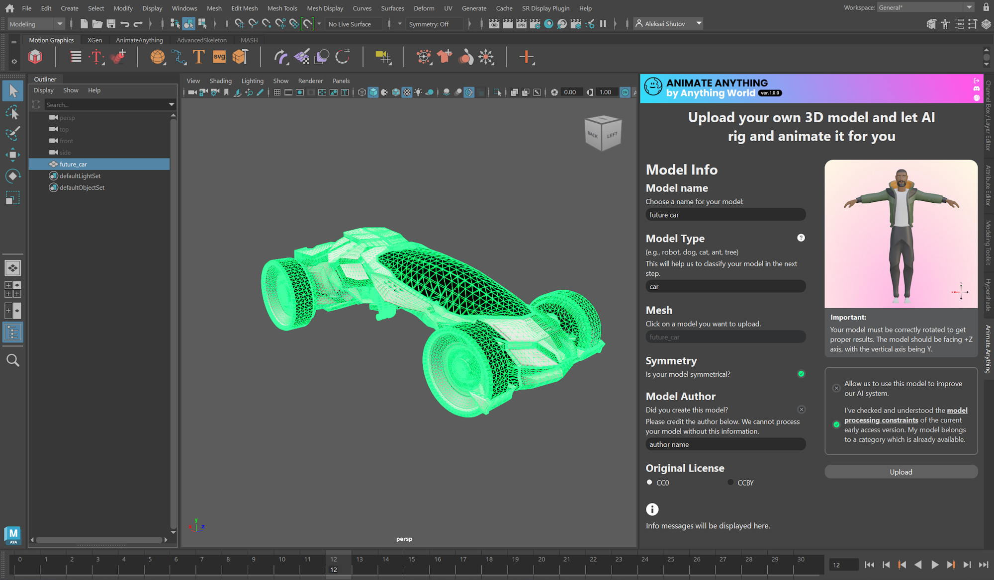Viewport: 994px width, 580px height.
Task: Click the 3D Type shelf icon
Action: pyautogui.click(x=198, y=57)
